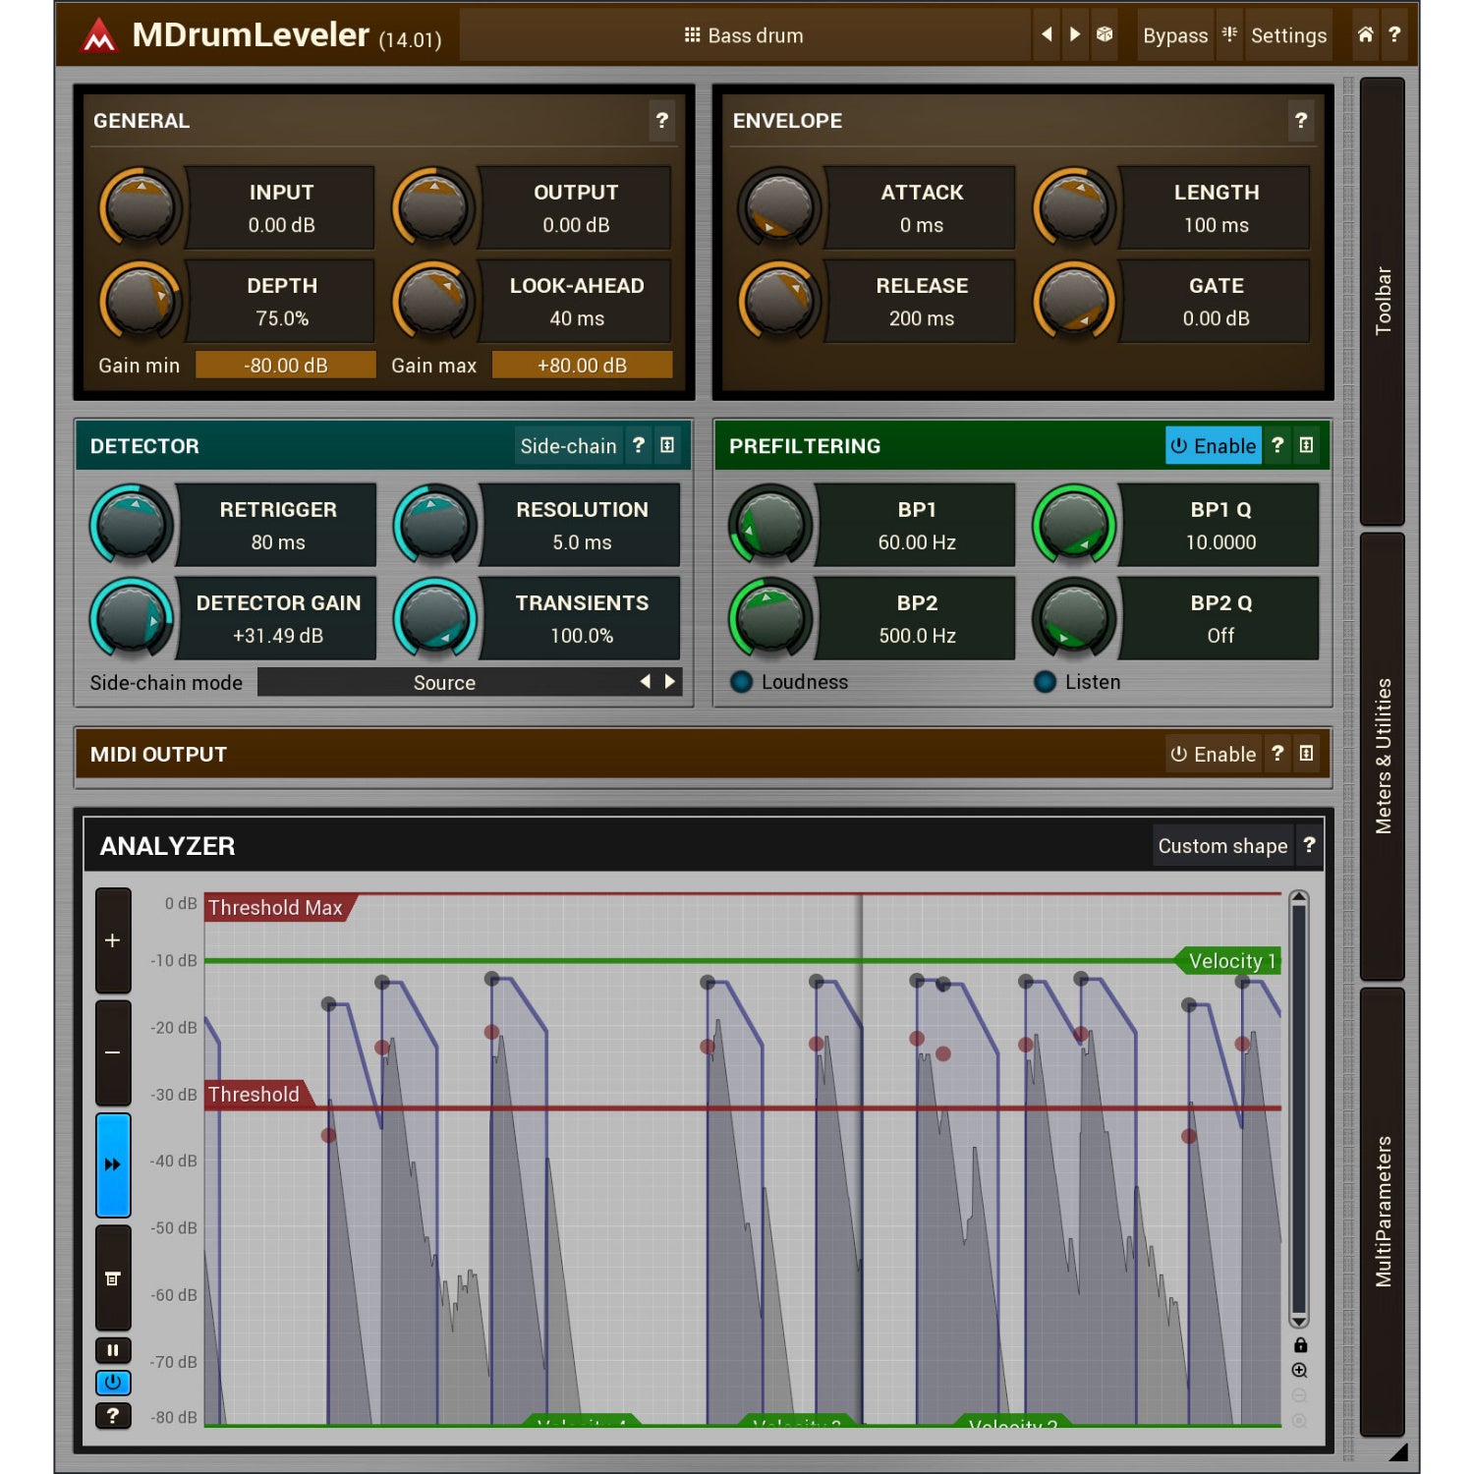1474x1474 pixels.
Task: Open the DETECTOR panel presets icon
Action: 667,445
